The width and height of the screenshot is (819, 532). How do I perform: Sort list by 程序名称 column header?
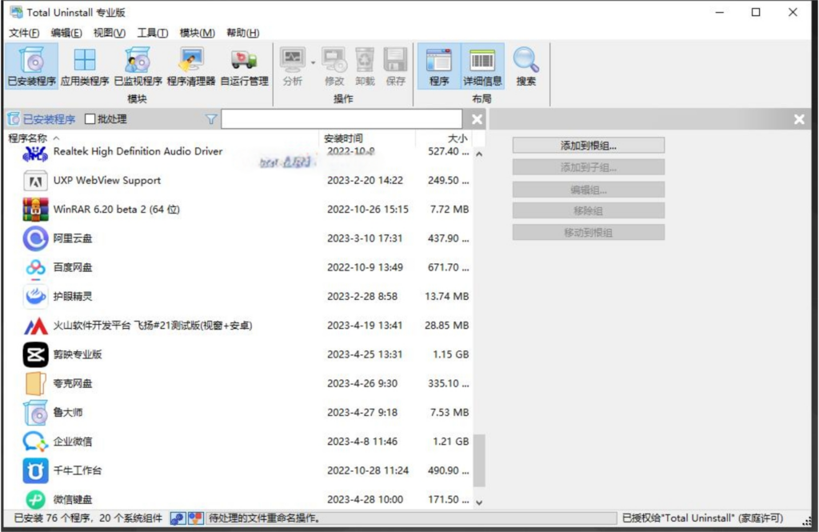28,138
